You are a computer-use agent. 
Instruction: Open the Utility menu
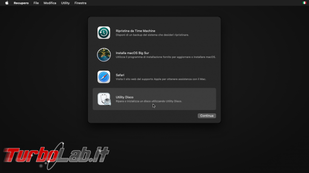point(65,3)
